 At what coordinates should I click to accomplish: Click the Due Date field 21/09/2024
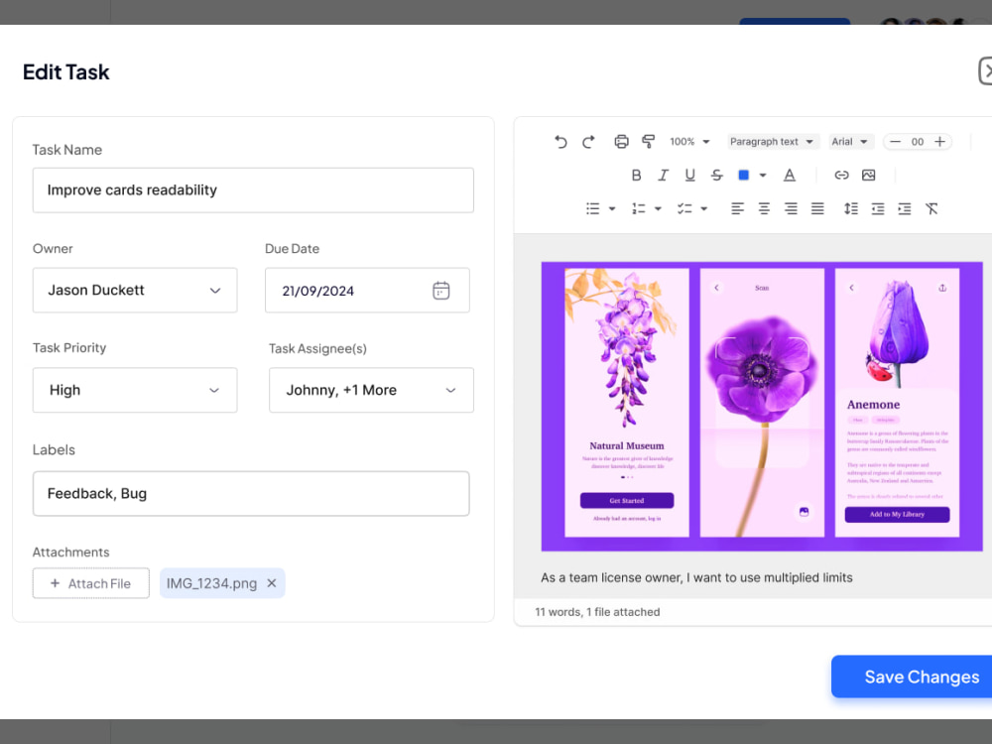coord(367,291)
